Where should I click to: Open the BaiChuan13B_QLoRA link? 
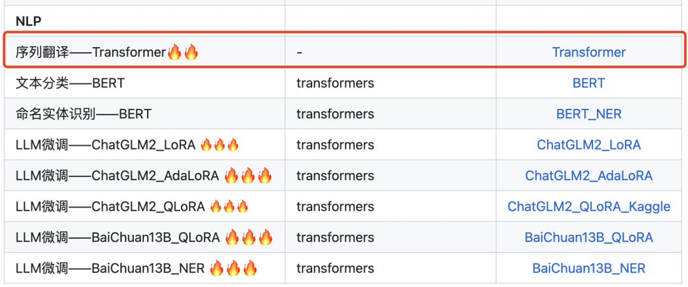point(589,237)
